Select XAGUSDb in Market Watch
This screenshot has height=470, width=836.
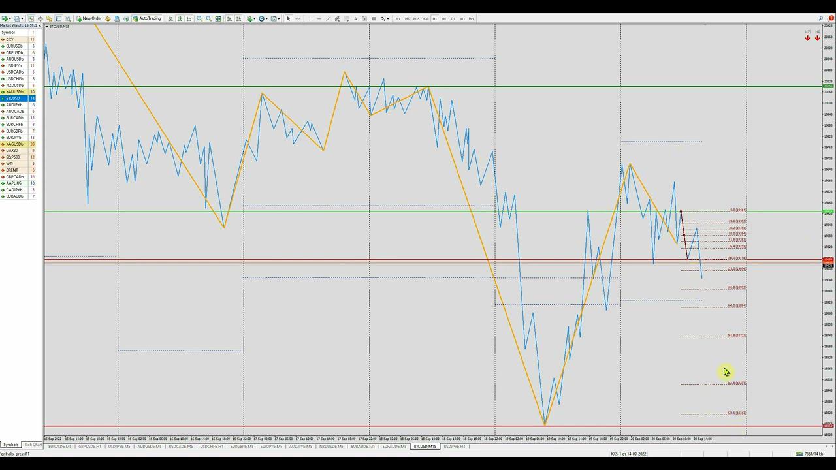pyautogui.click(x=18, y=144)
